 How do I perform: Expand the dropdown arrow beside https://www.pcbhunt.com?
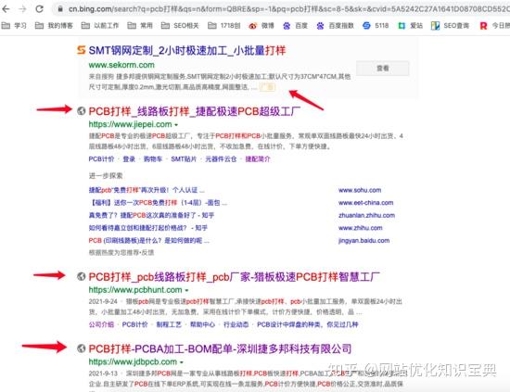tap(186, 290)
